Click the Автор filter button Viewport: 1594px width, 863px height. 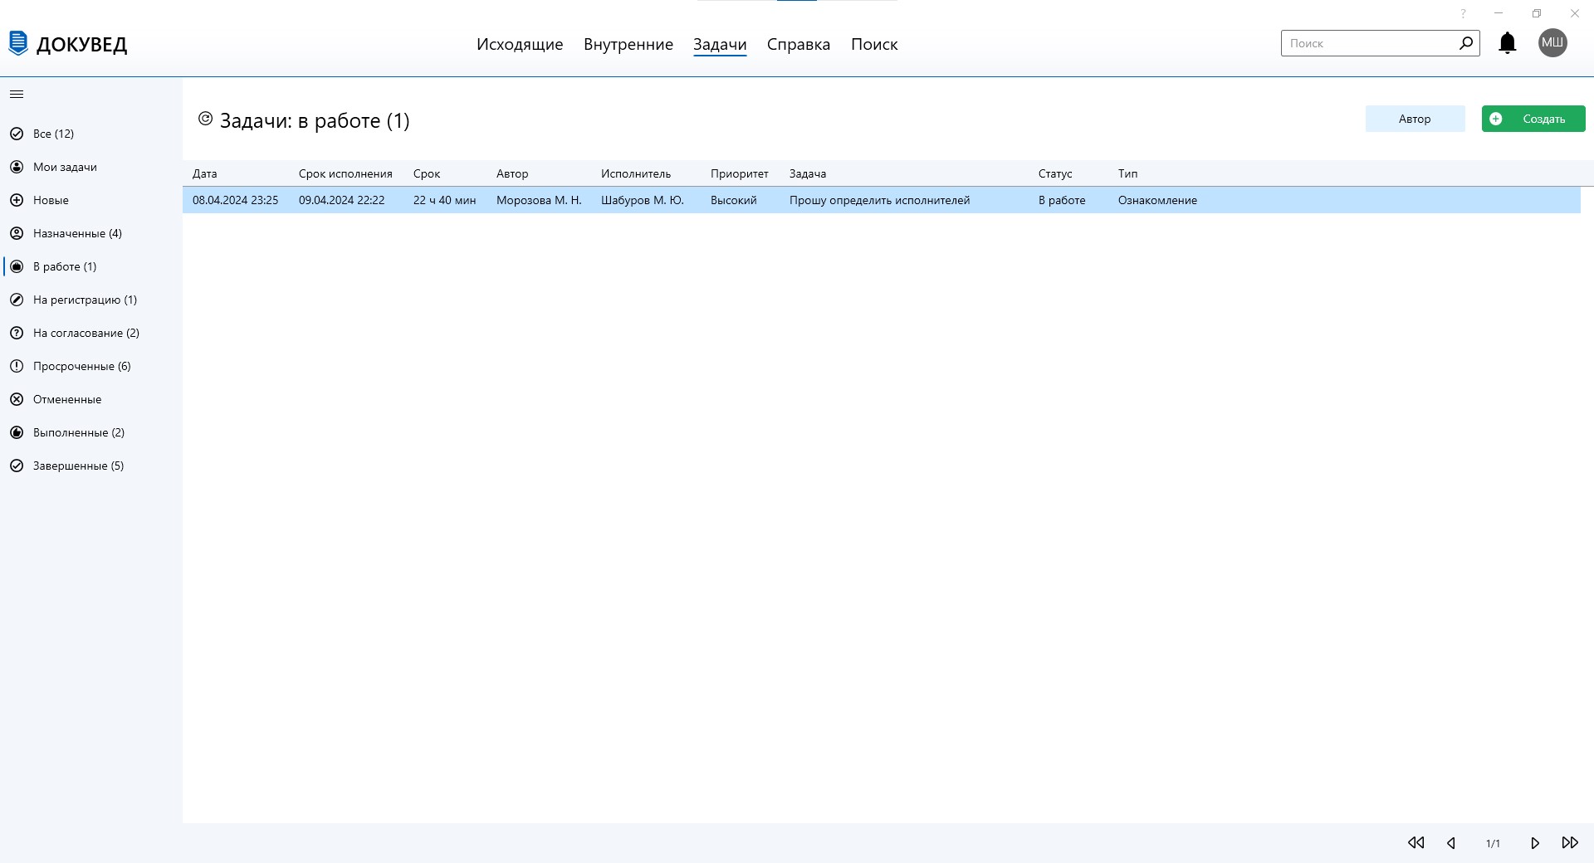click(1415, 119)
